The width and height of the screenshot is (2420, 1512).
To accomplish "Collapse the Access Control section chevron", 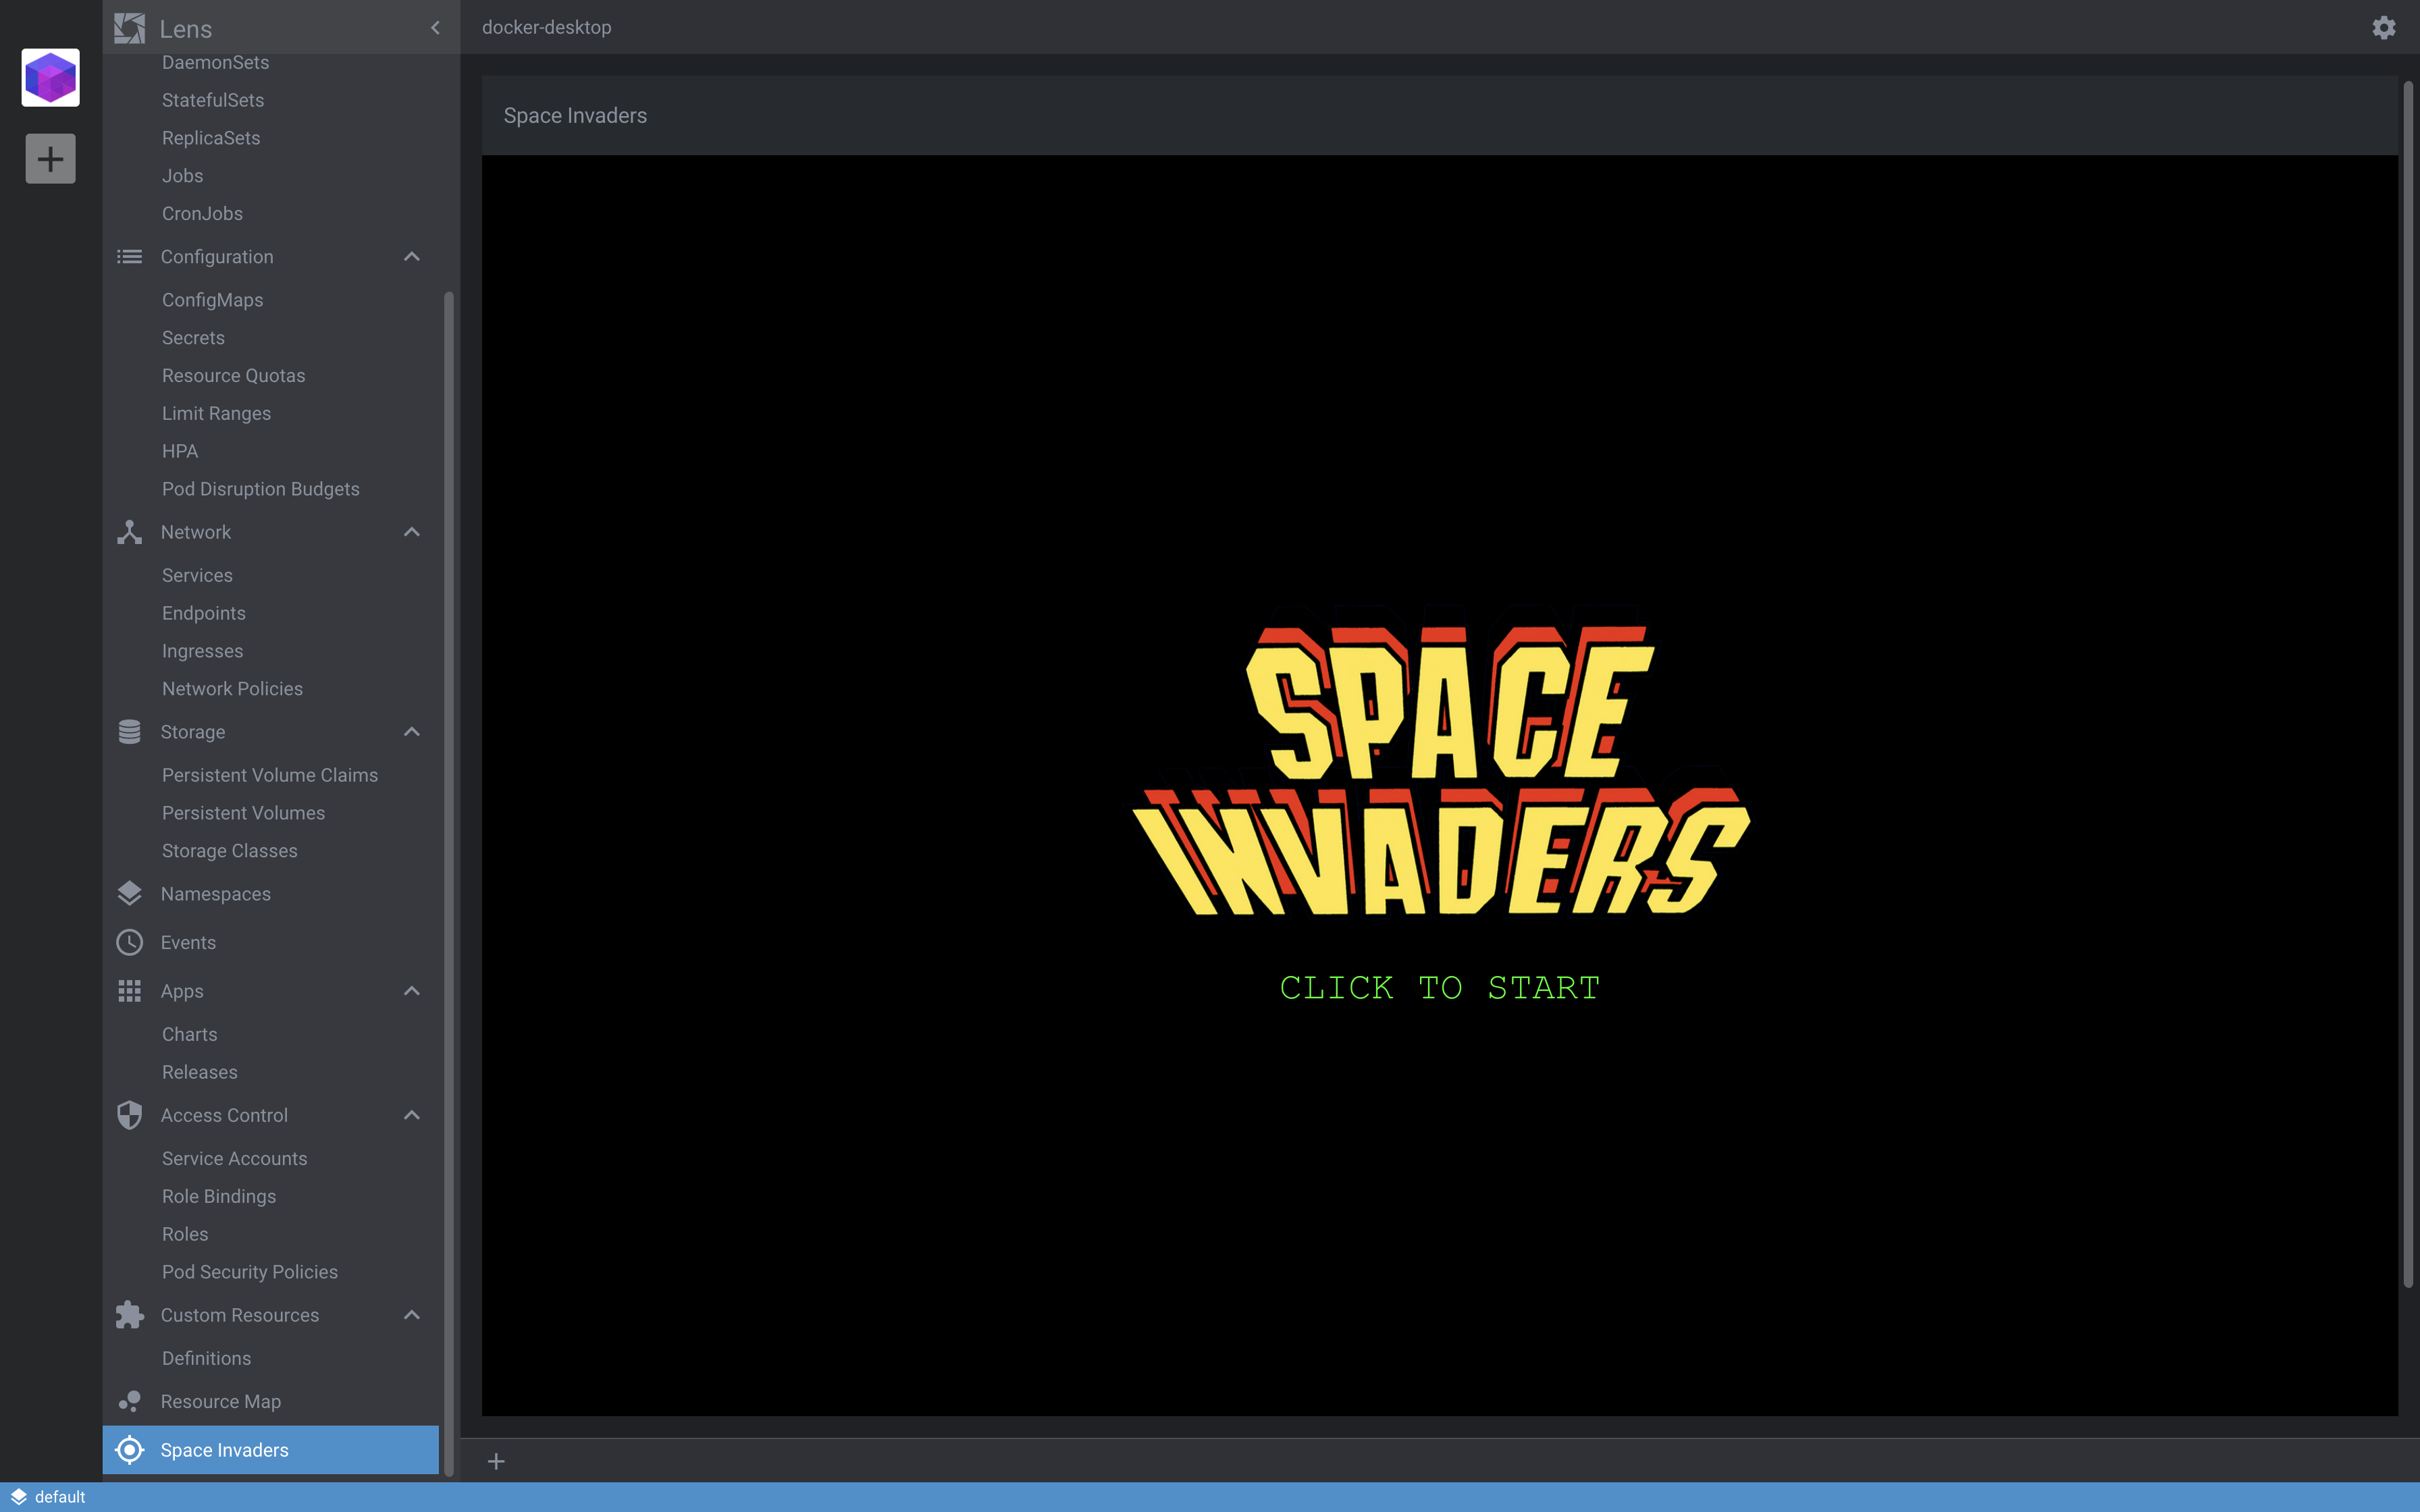I will (412, 1115).
